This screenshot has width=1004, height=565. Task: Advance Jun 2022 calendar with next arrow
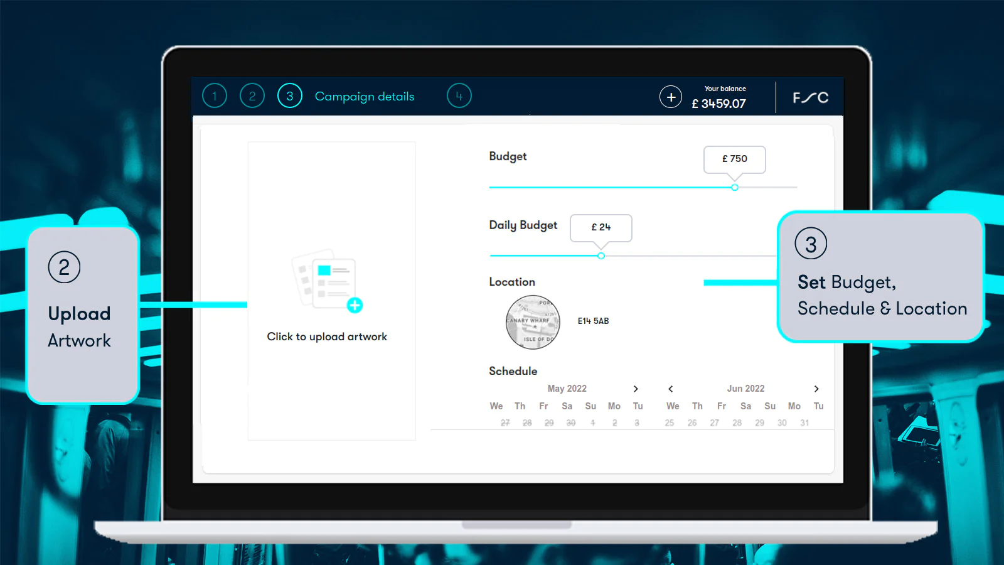[816, 389]
